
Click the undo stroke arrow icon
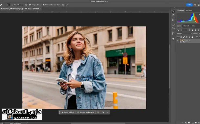tap(63, 5)
